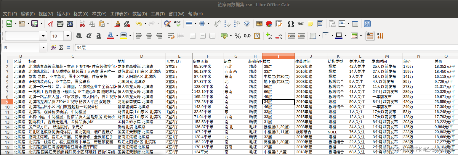
Task: Expand the font name dropdown
Action: pyautogui.click(x=43, y=36)
